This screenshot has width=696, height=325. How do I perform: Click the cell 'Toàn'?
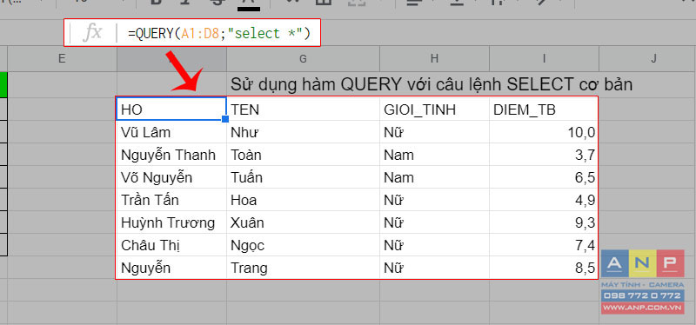[303, 155]
